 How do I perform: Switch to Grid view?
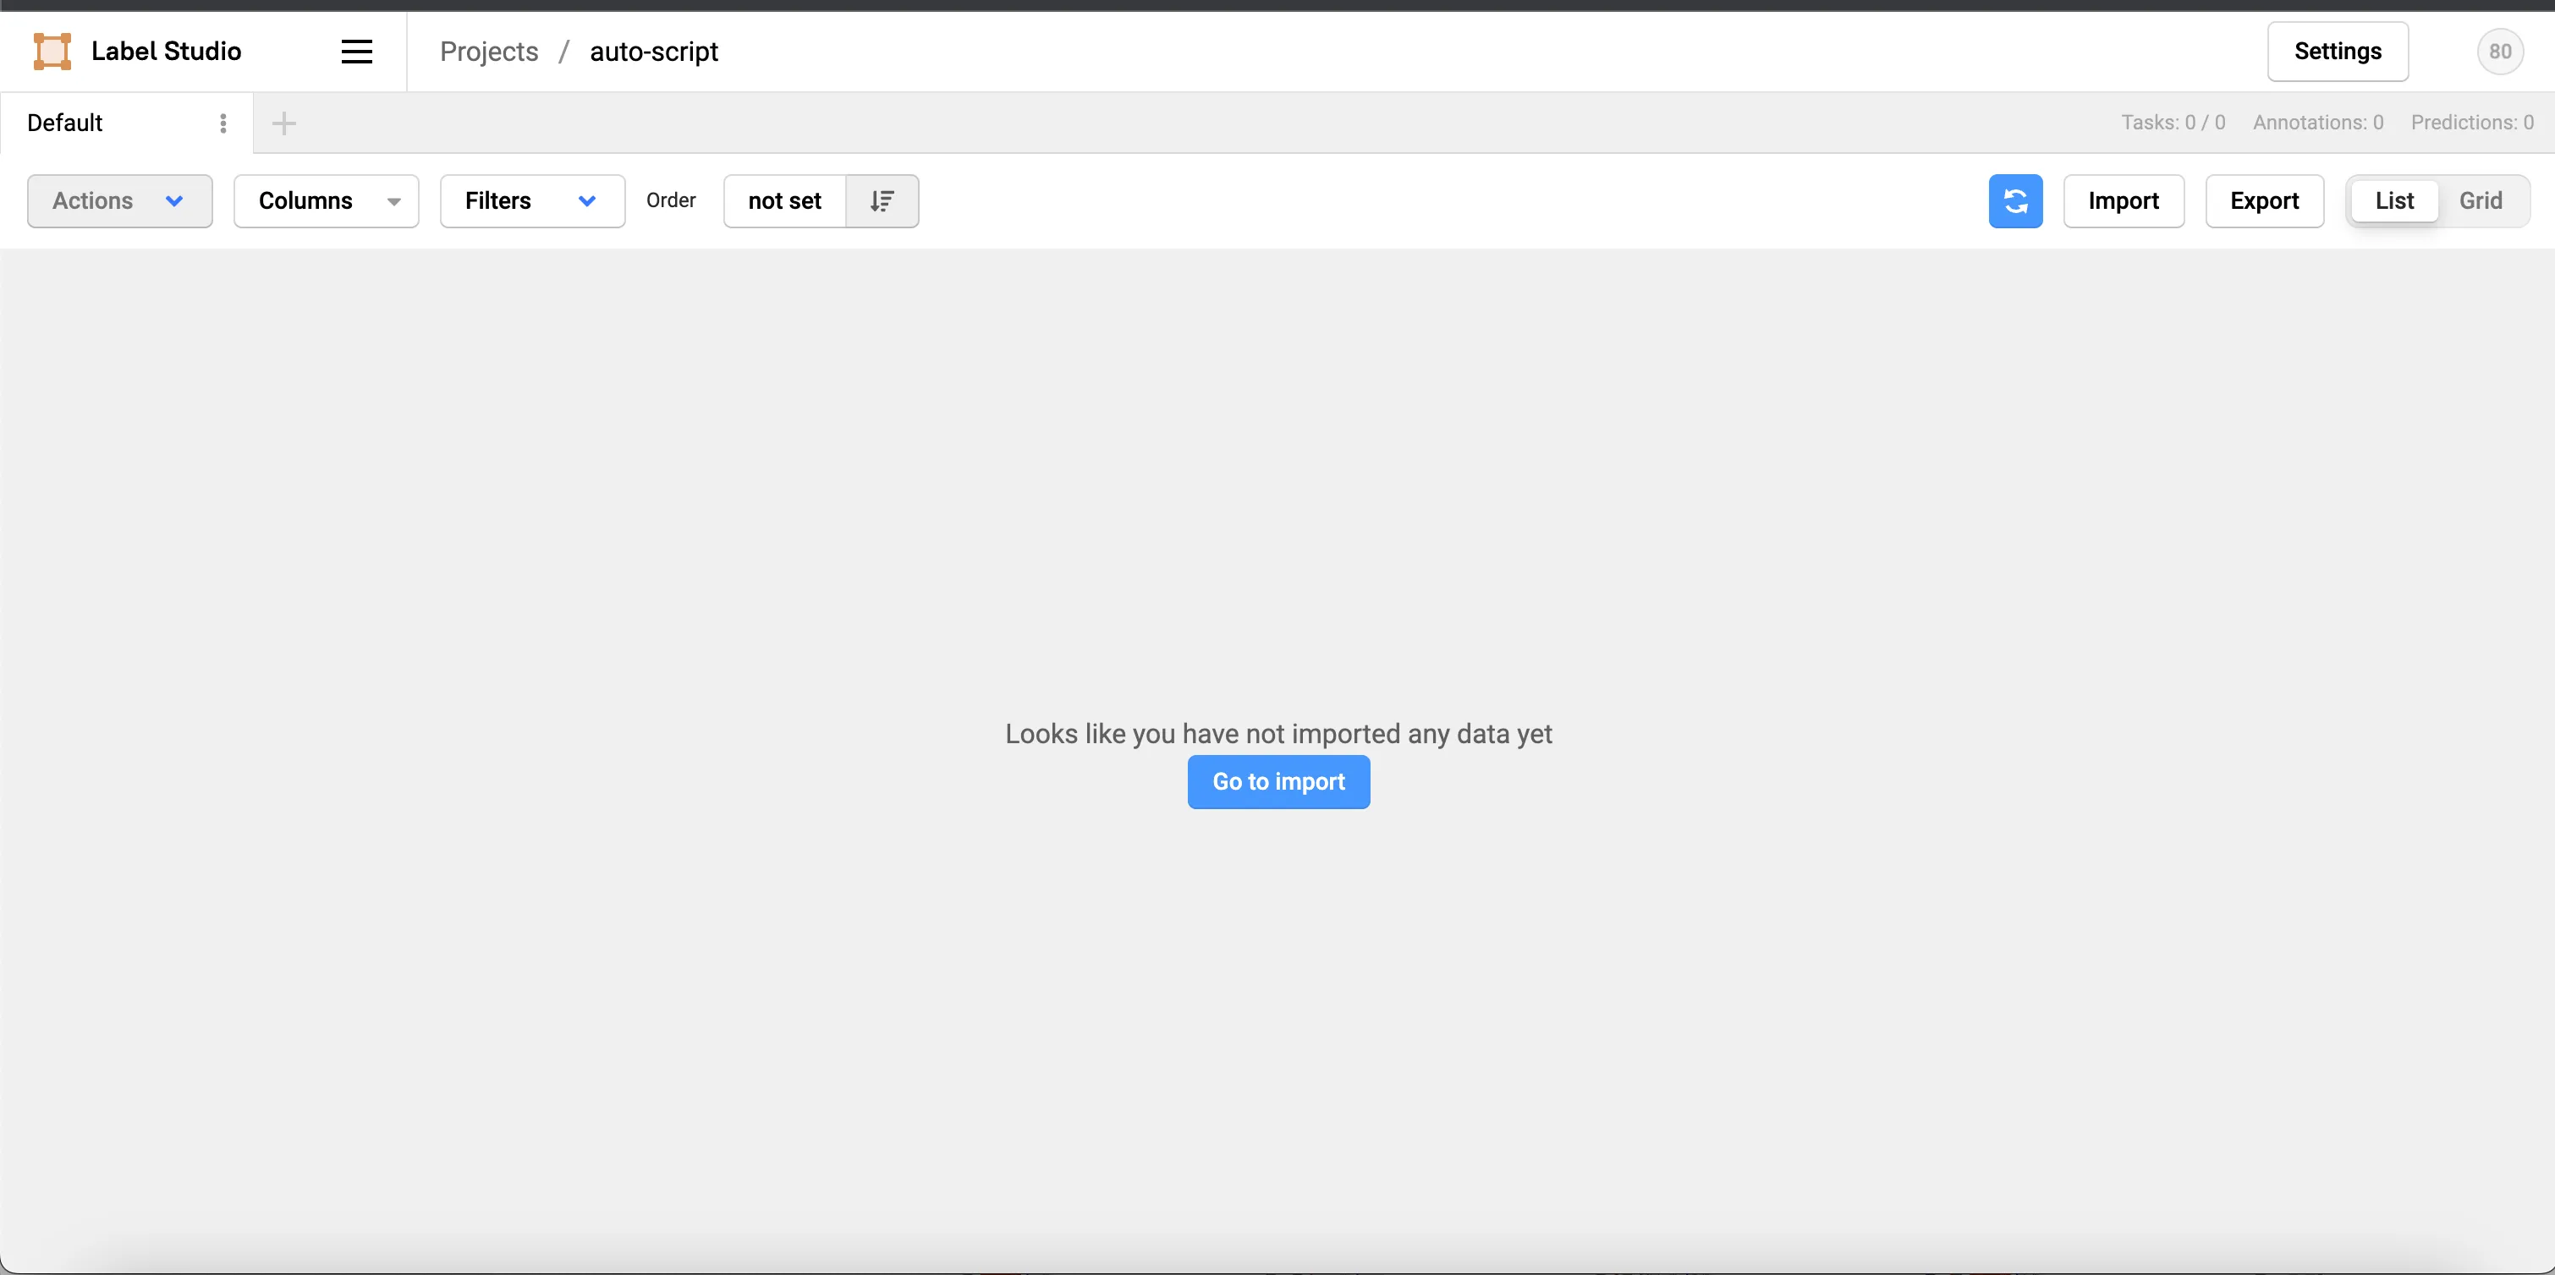(x=2480, y=201)
